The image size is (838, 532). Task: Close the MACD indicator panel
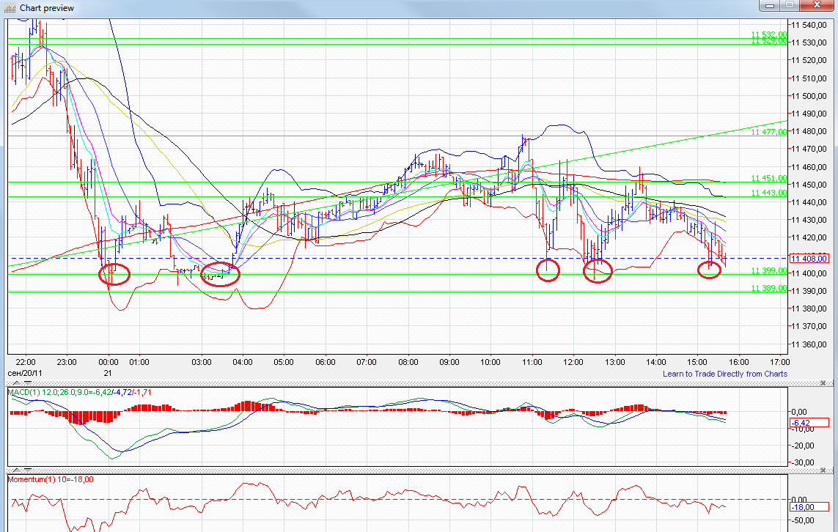[823, 383]
